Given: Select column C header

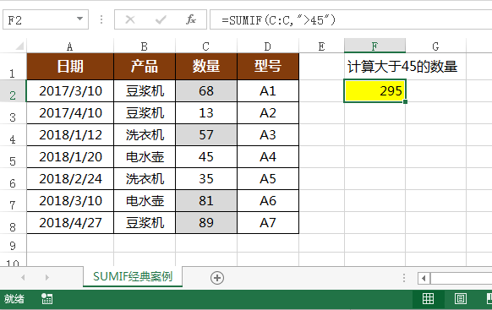Looking at the screenshot, I should point(206,46).
